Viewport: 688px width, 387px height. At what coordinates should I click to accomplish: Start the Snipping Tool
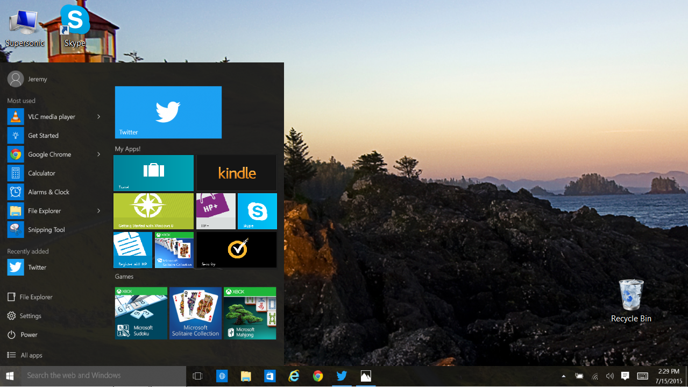[54, 230]
